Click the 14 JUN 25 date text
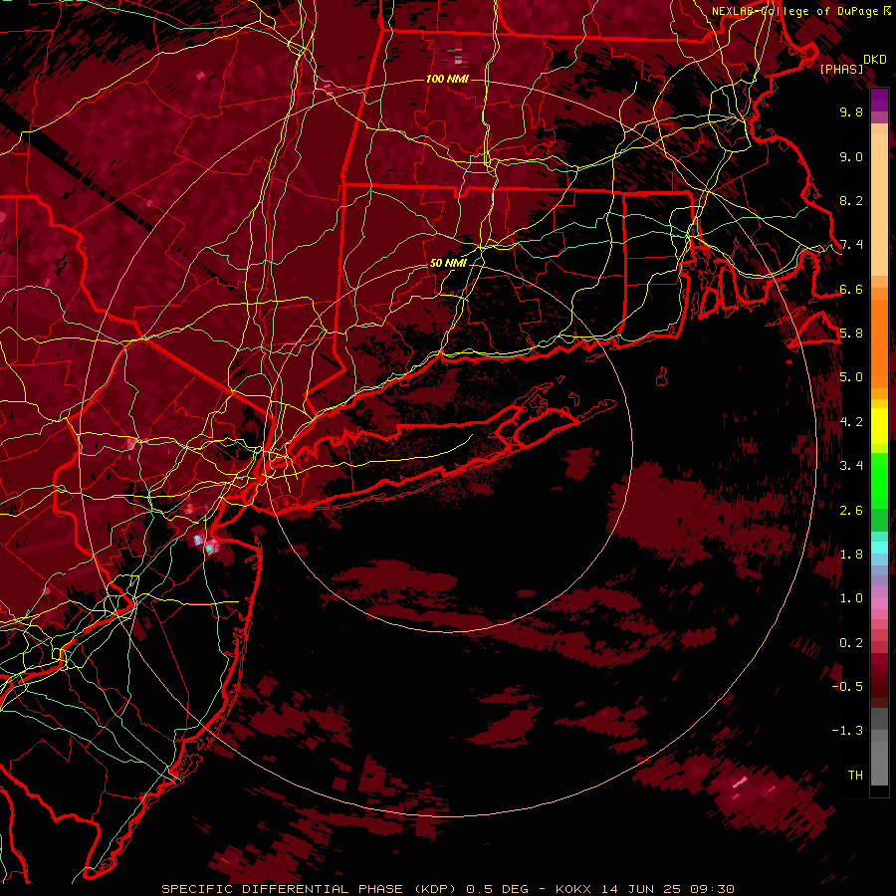The width and height of the screenshot is (896, 896). point(639,889)
